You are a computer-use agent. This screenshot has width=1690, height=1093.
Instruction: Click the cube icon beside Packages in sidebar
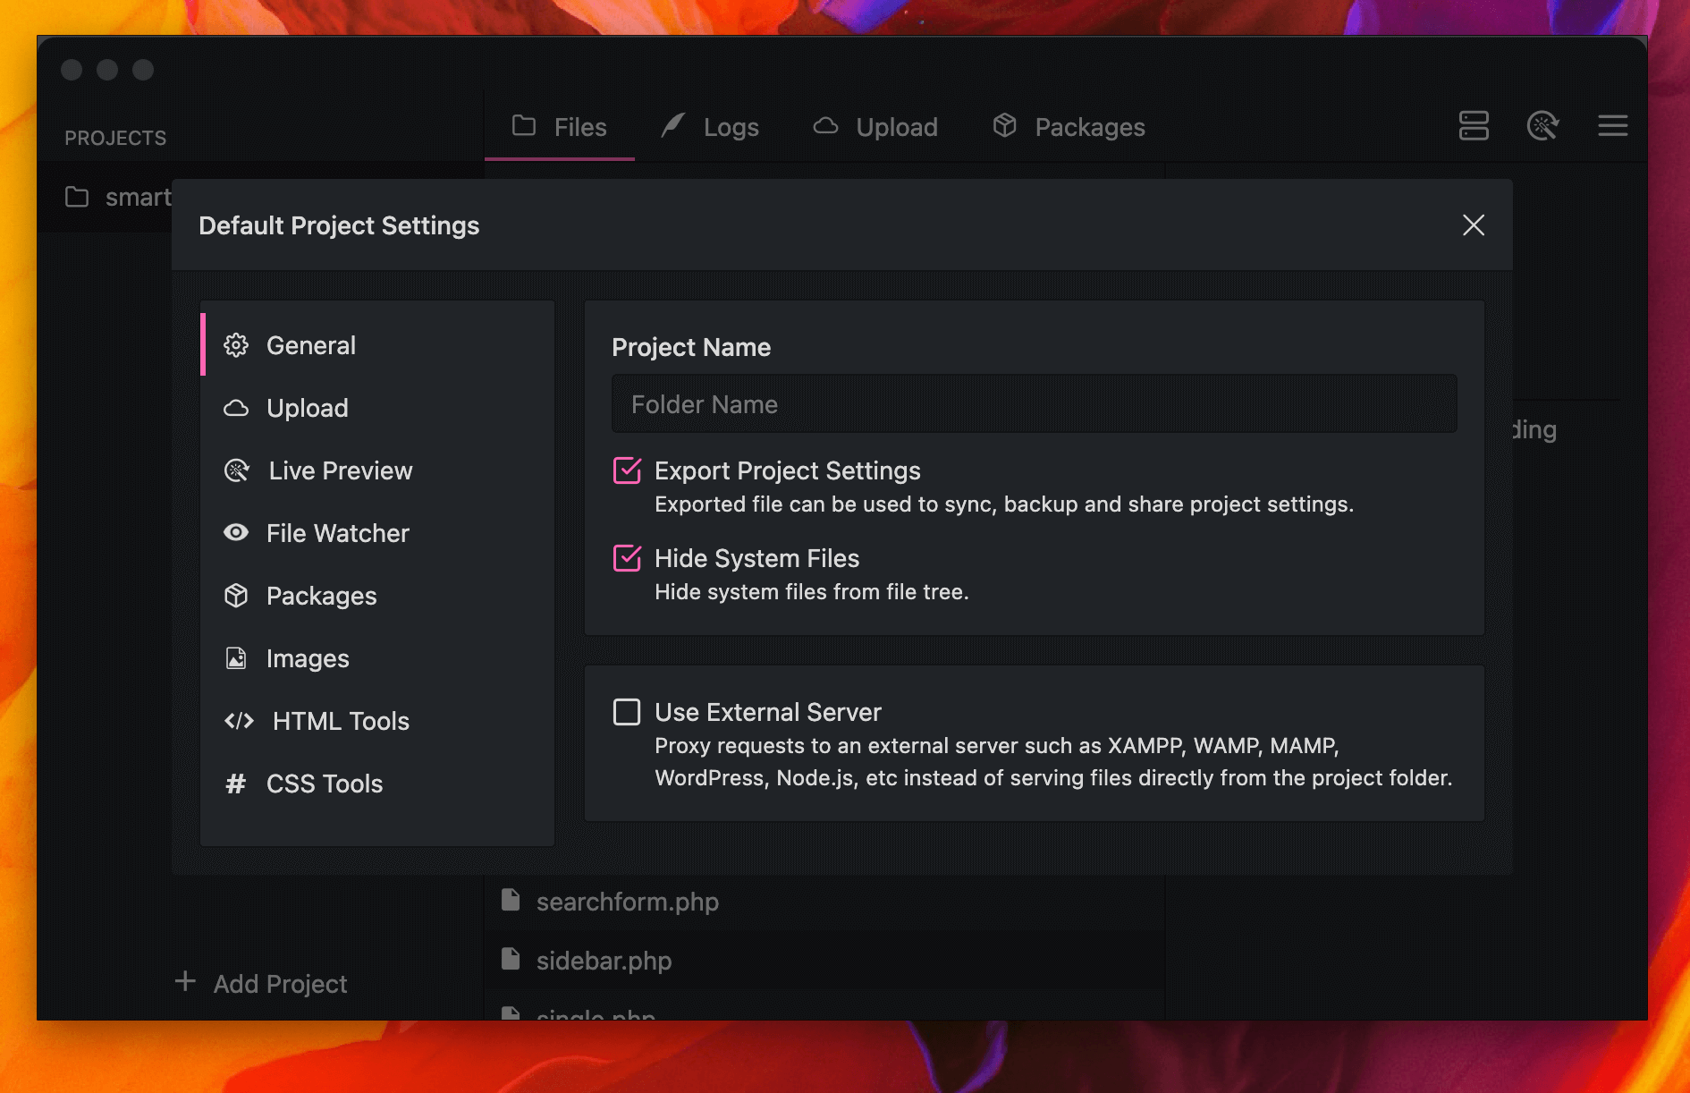236,596
